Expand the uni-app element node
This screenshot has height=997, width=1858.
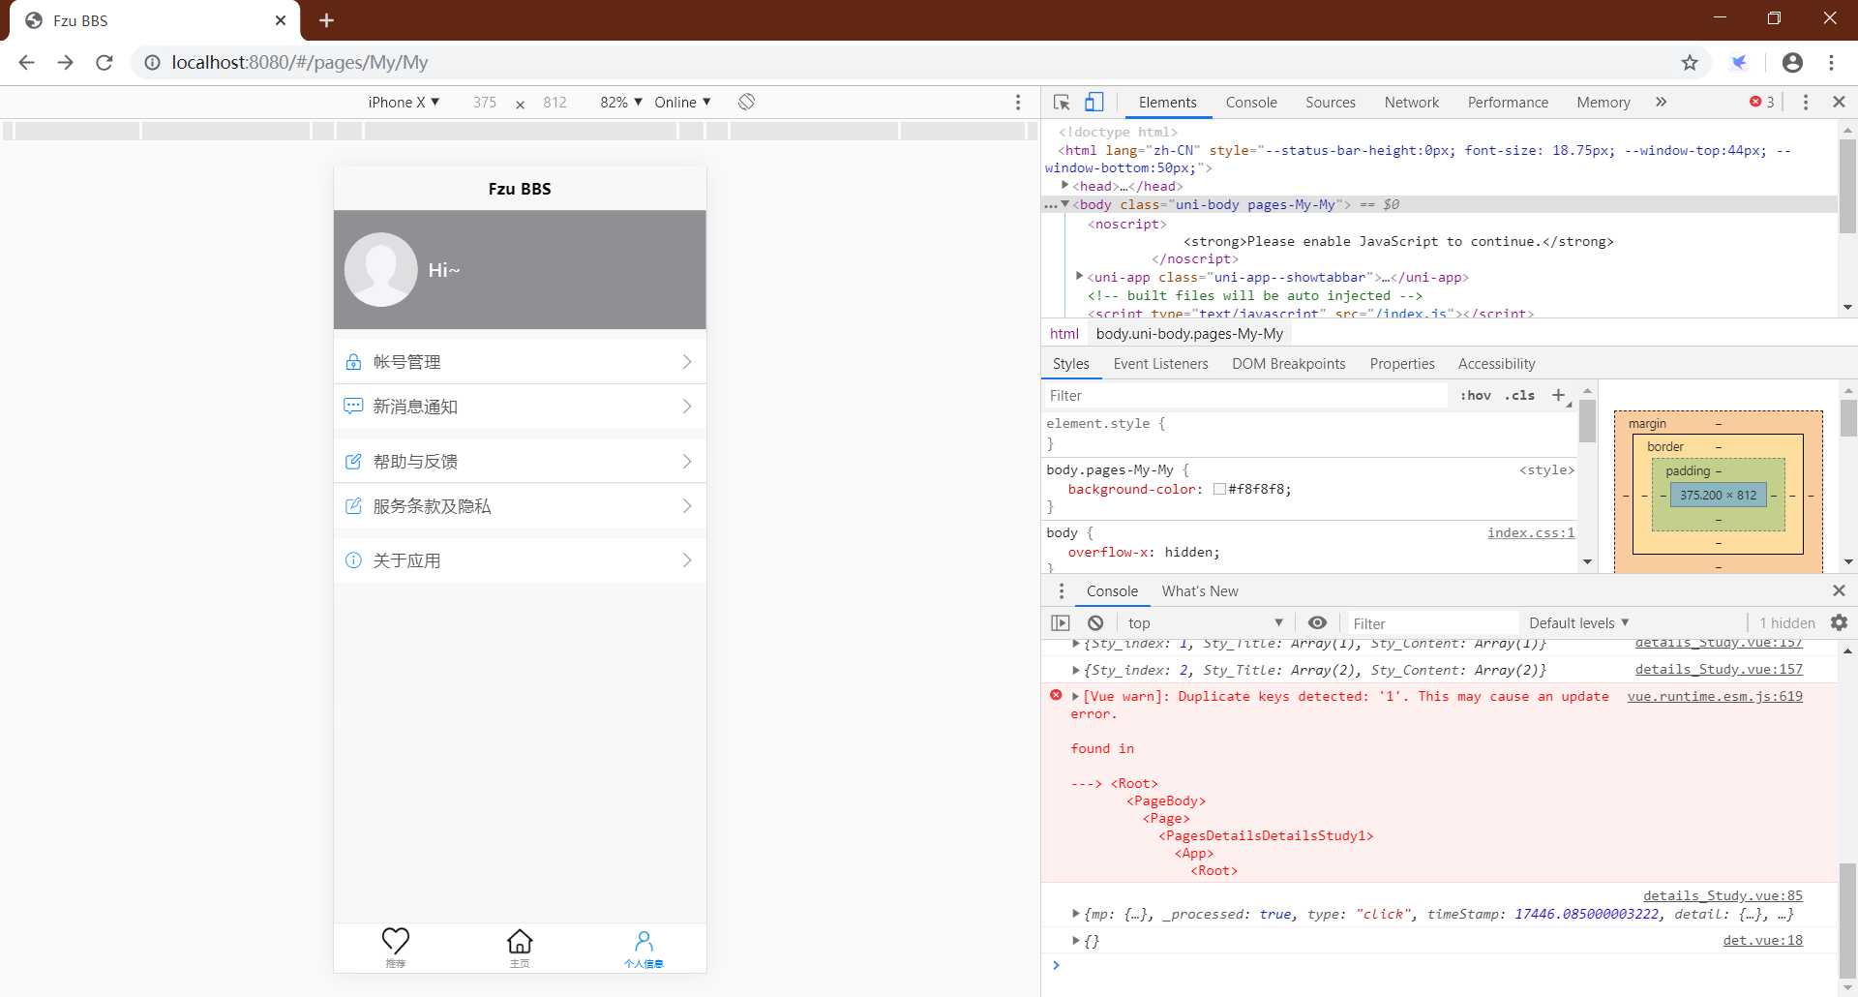[x=1079, y=277]
